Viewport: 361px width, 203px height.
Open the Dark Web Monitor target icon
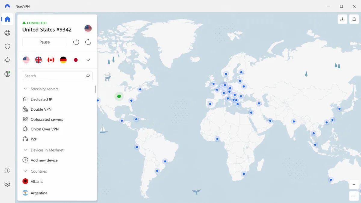click(8, 74)
